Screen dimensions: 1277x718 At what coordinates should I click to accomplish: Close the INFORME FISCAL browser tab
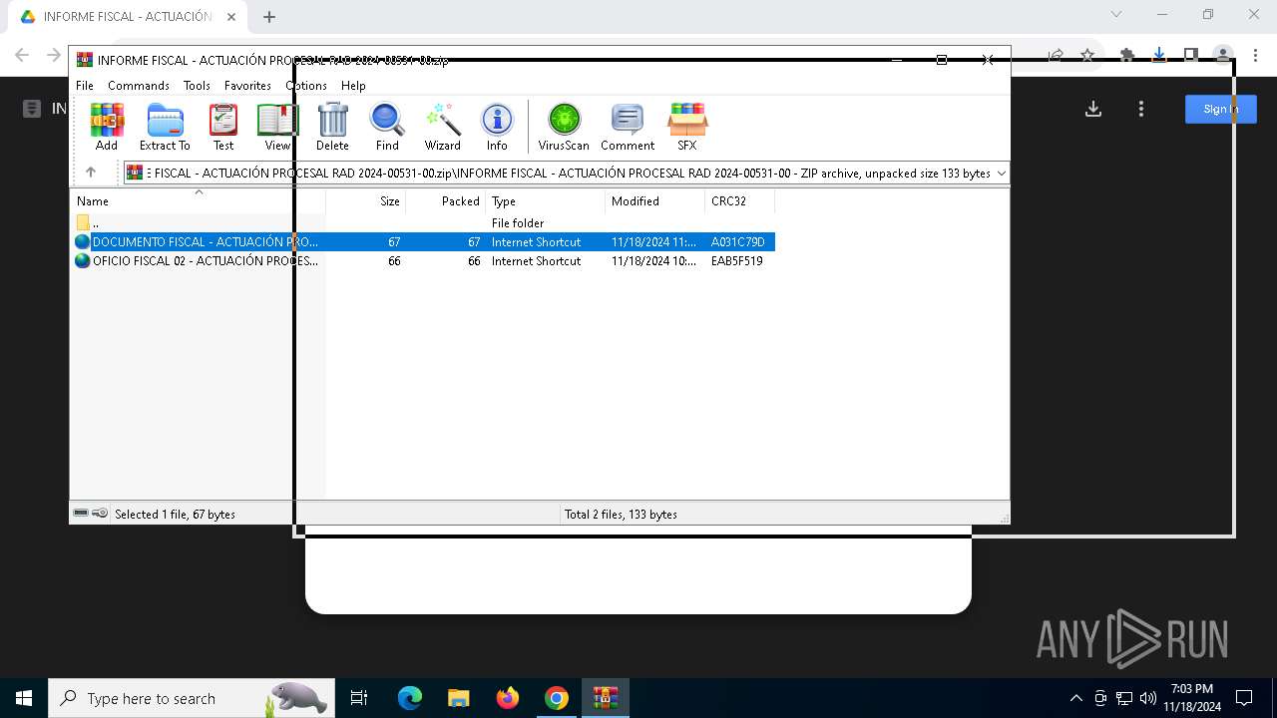tap(230, 17)
